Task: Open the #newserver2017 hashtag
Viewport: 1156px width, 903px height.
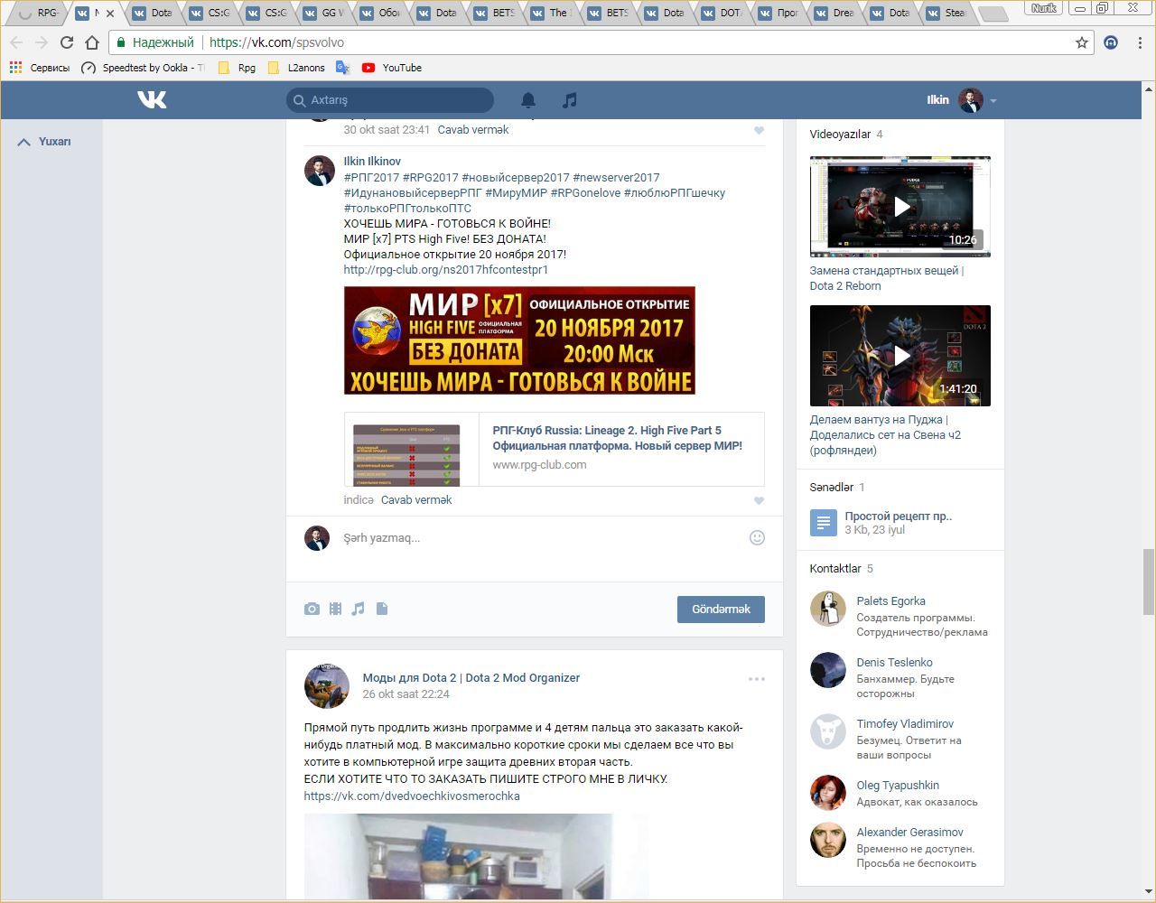Action: (616, 178)
